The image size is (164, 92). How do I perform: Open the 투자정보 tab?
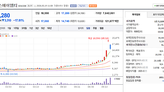pyautogui.click(x=136, y=15)
